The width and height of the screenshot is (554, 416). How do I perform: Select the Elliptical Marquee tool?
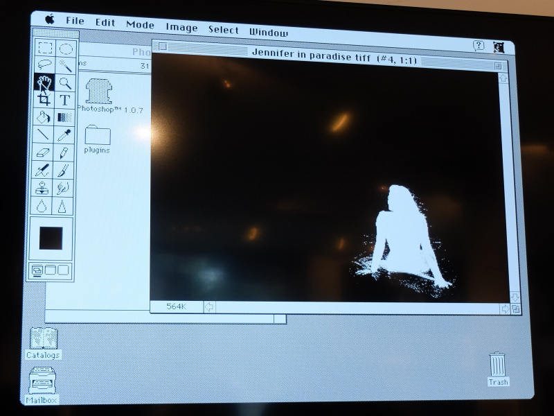[x=66, y=49]
